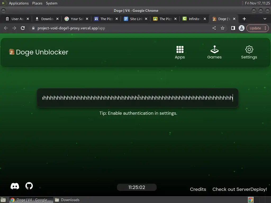The height and width of the screenshot is (203, 271).
Task: Close the User Ac tab
Action: (x=28, y=19)
